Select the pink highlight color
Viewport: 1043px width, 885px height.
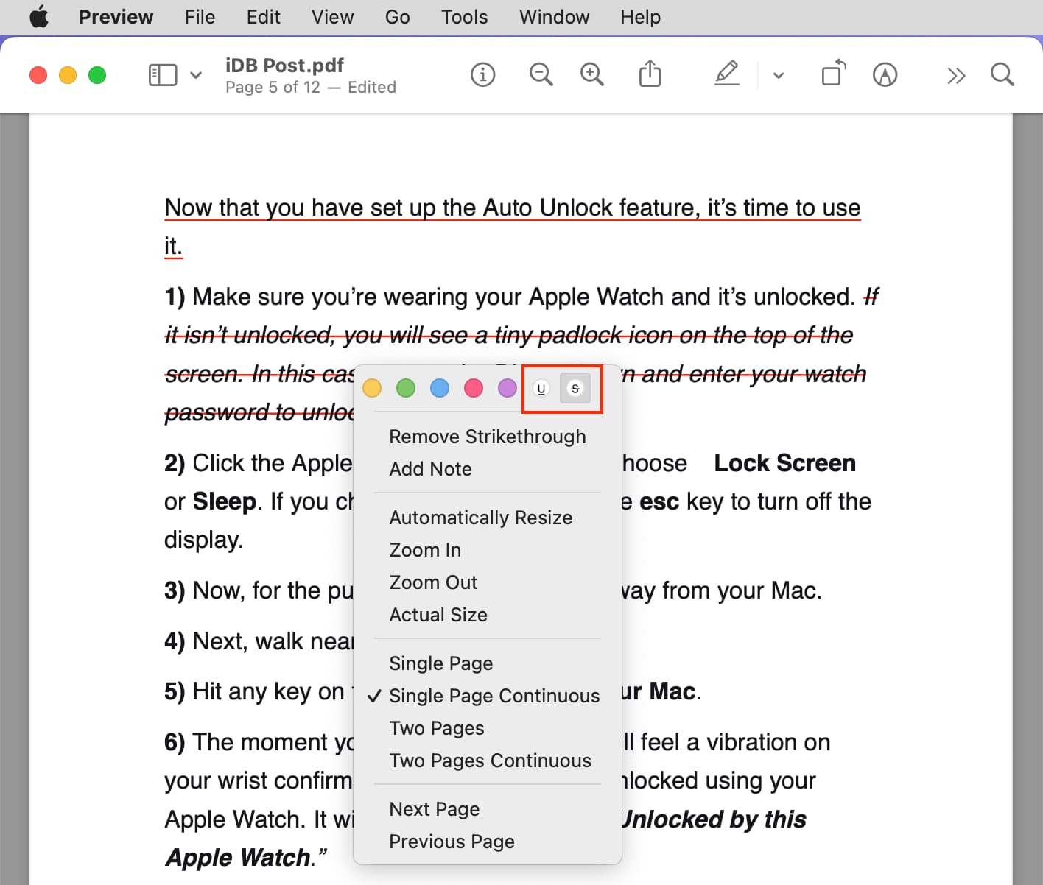click(474, 388)
